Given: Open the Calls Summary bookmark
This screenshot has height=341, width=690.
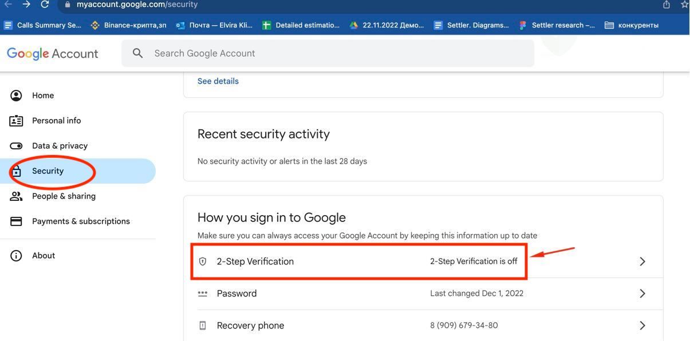Looking at the screenshot, I should tap(44, 25).
